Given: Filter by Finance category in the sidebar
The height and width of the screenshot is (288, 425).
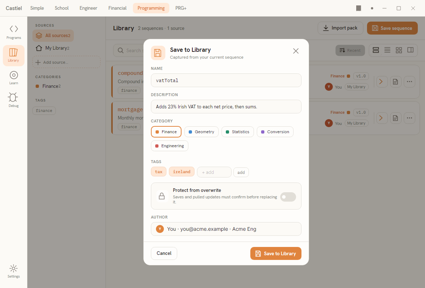Looking at the screenshot, I should click(x=48, y=86).
